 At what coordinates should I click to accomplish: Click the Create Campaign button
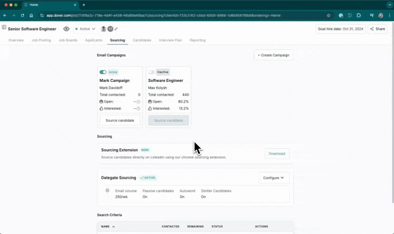click(x=274, y=55)
